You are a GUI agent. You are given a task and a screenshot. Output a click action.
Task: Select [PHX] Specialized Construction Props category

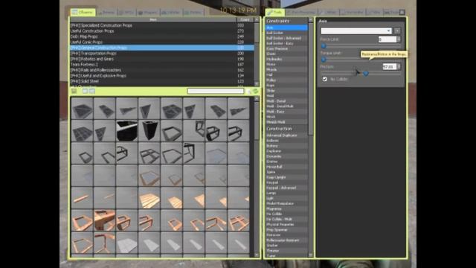[162, 25]
